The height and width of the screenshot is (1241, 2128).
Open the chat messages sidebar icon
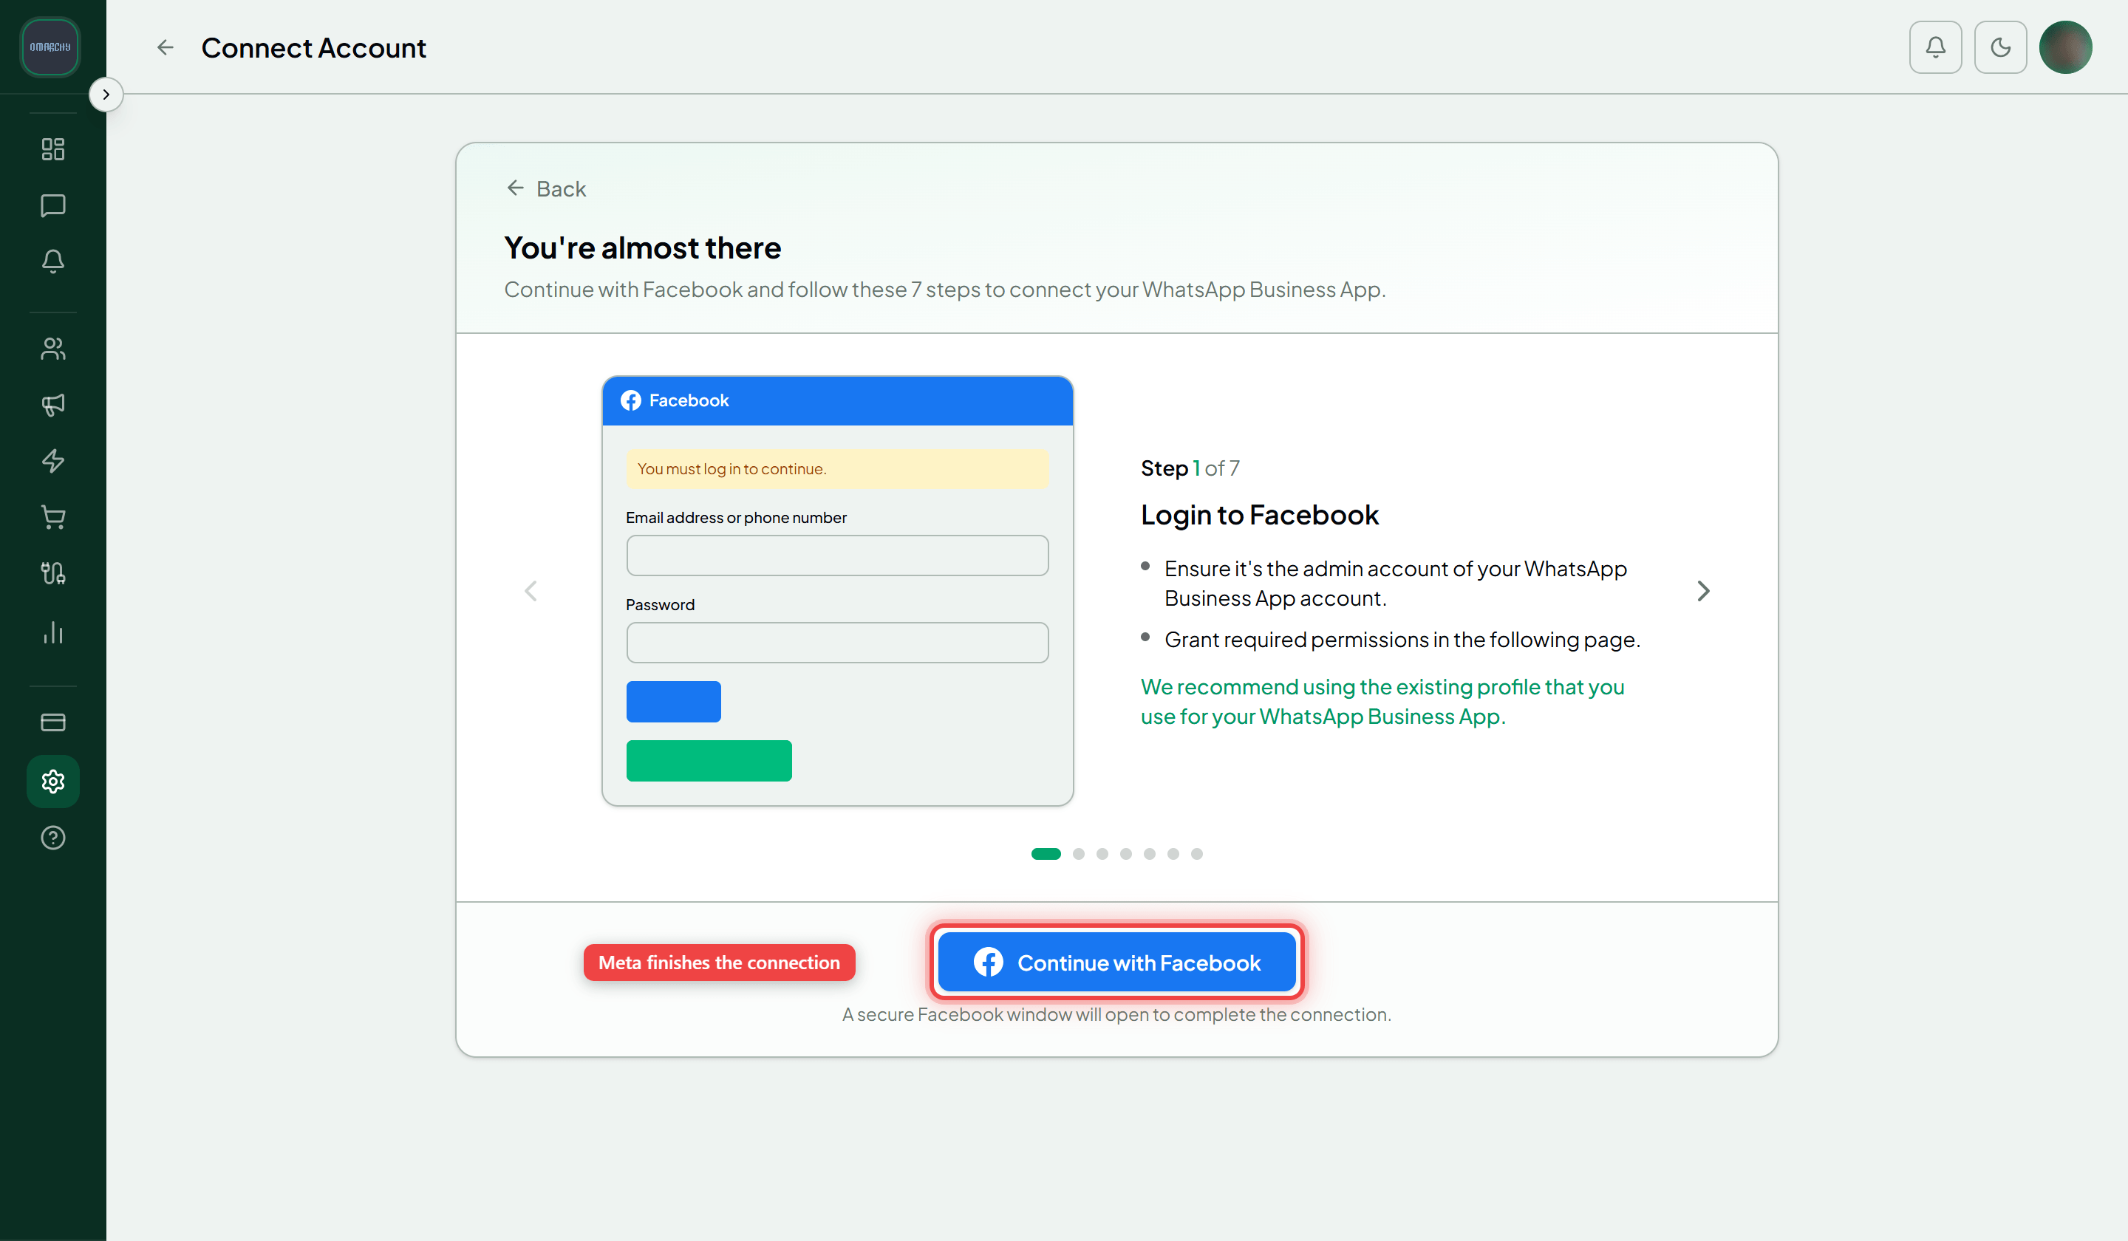point(52,205)
